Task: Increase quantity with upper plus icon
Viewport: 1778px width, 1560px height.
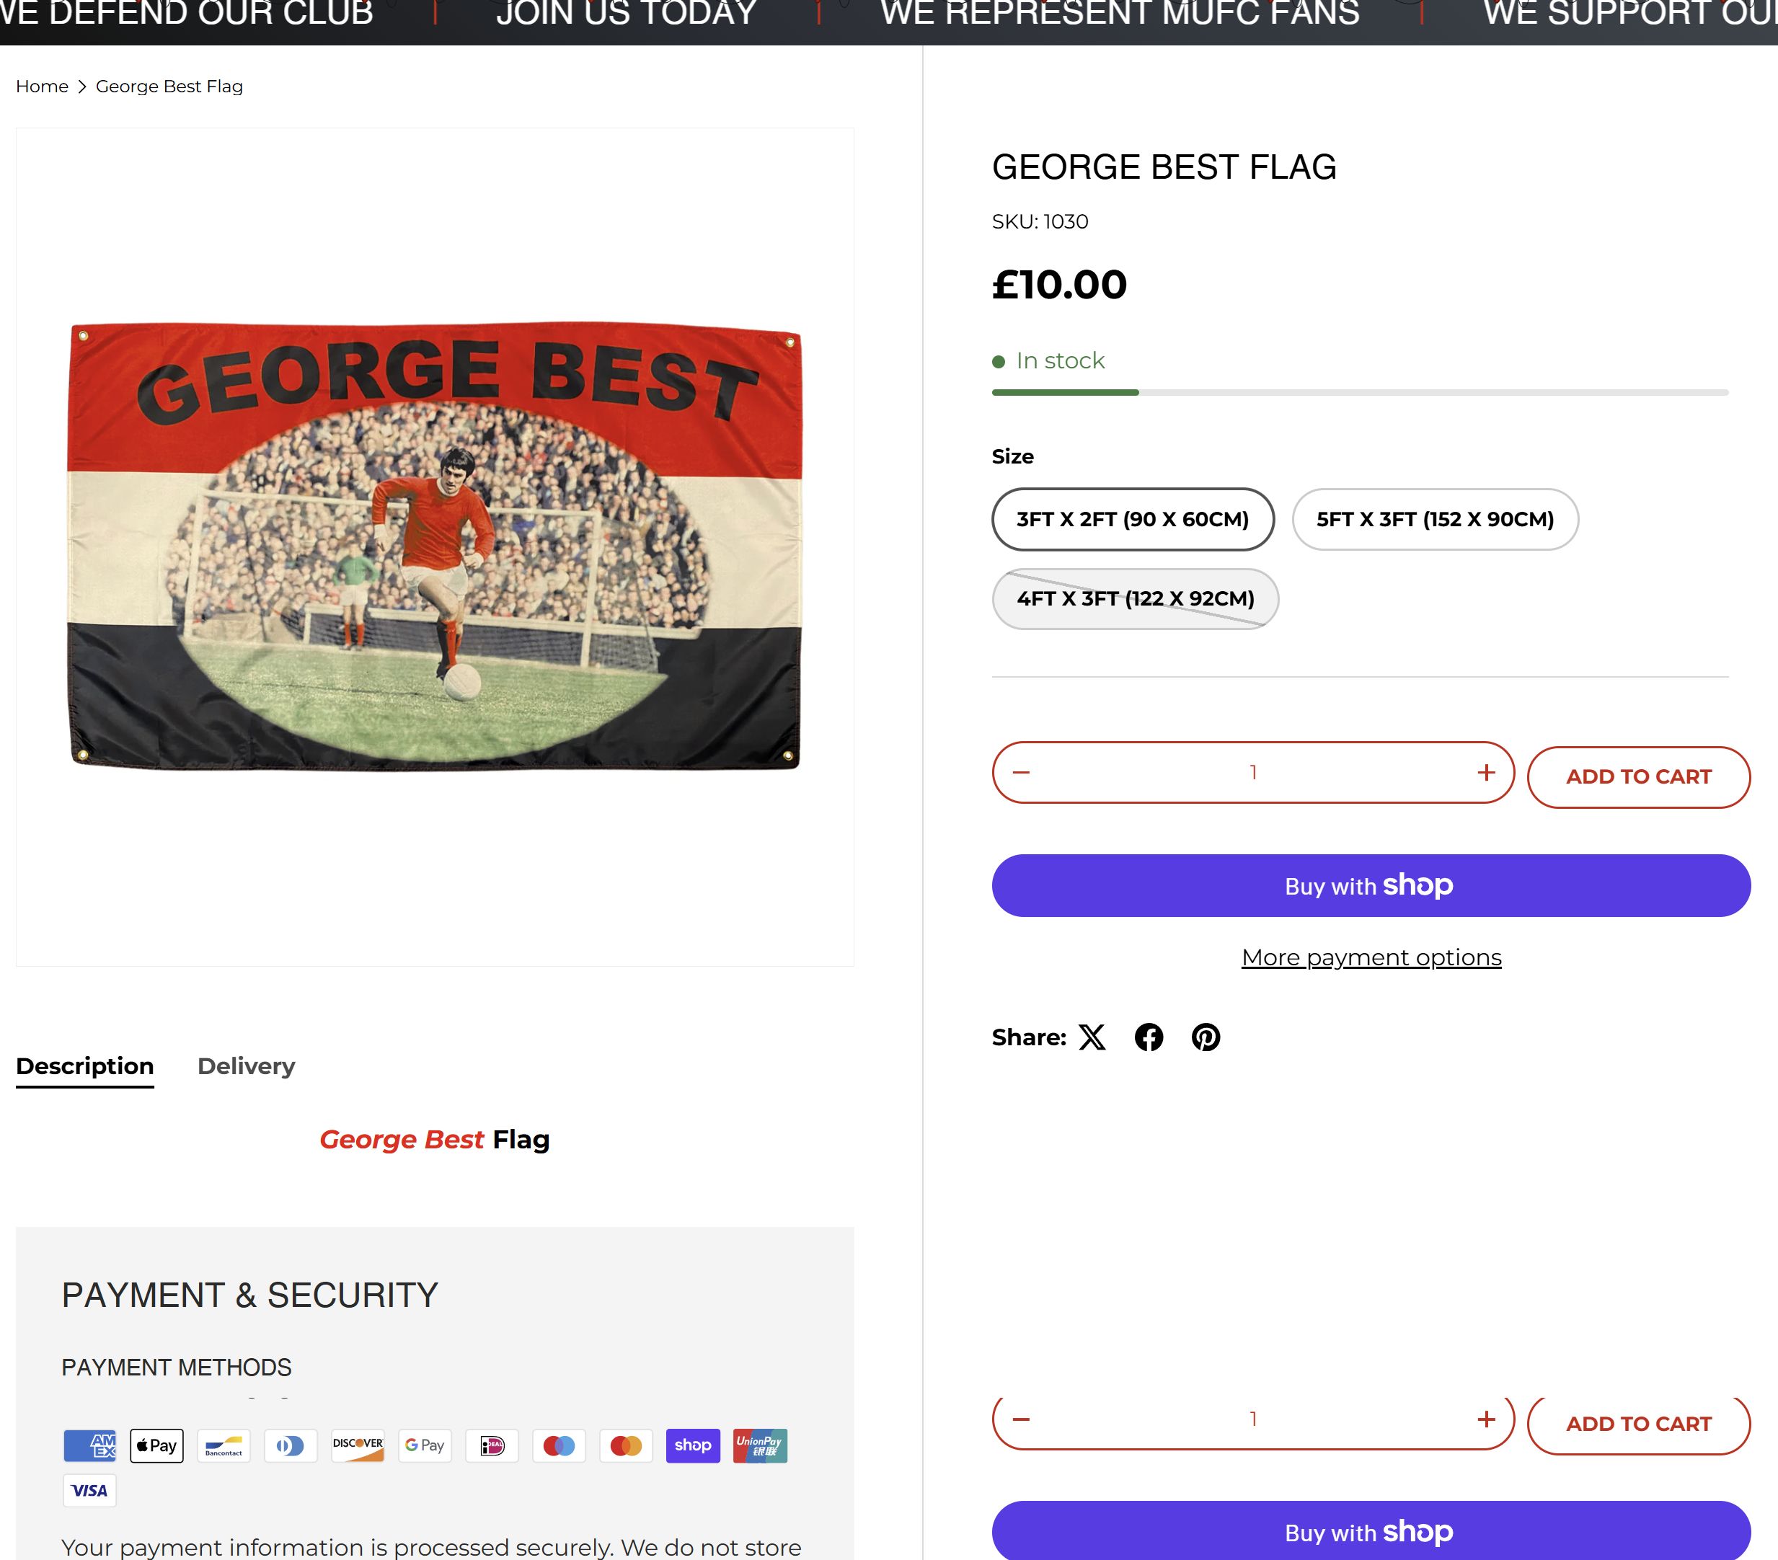Action: click(x=1486, y=772)
